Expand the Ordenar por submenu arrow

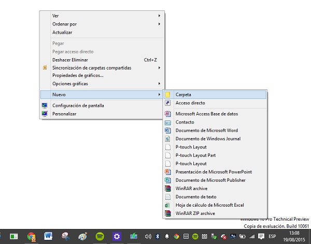(x=159, y=24)
